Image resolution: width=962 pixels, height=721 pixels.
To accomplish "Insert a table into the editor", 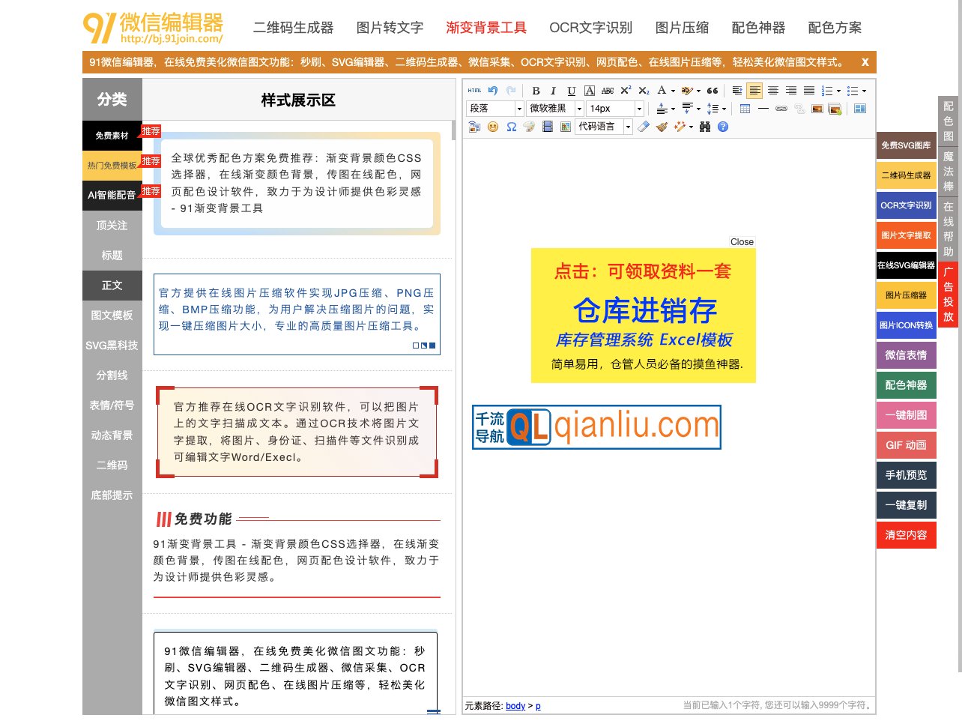I will coord(745,108).
